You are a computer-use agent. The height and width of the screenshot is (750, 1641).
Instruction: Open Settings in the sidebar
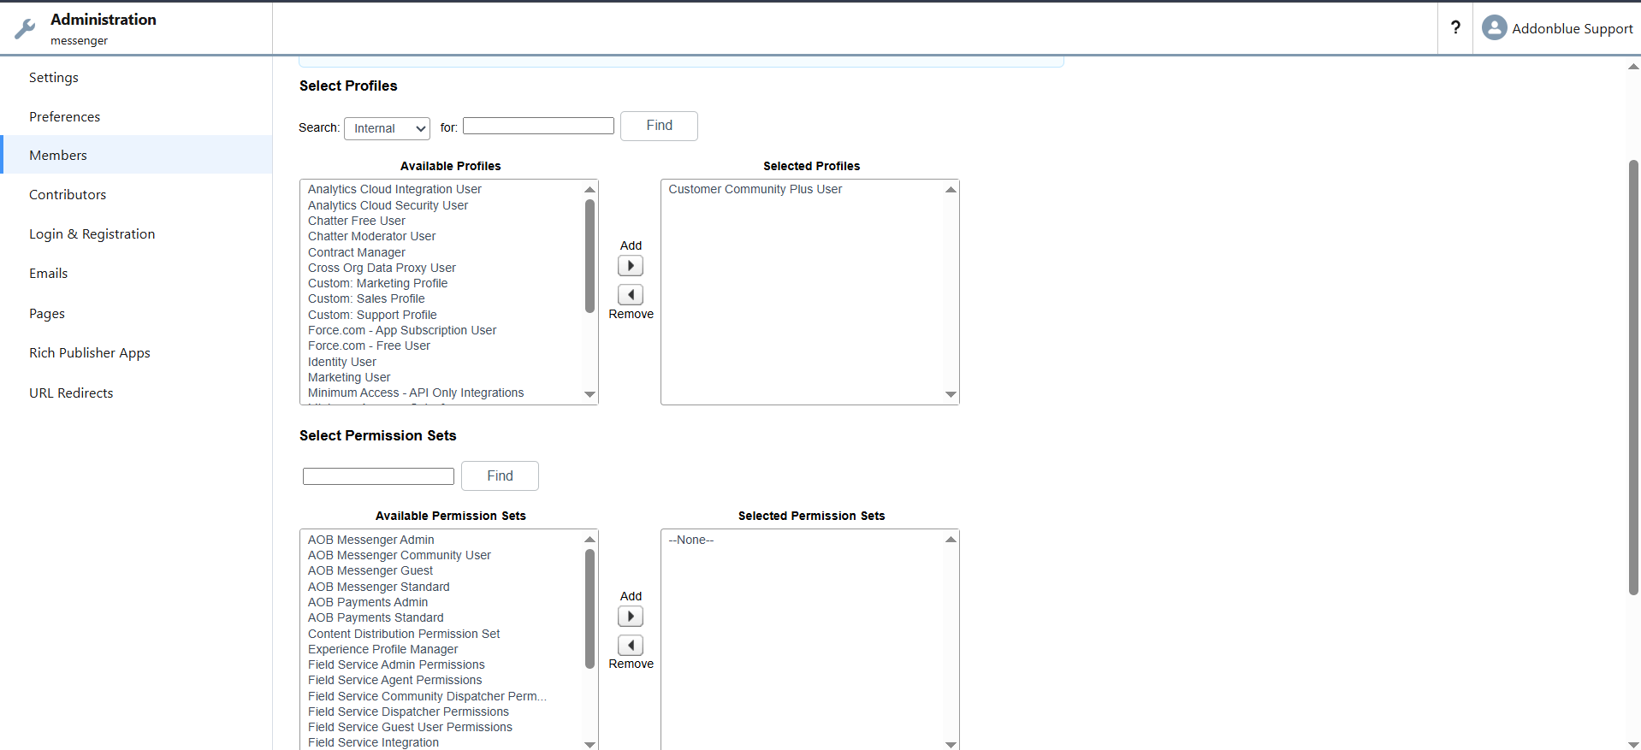click(54, 77)
